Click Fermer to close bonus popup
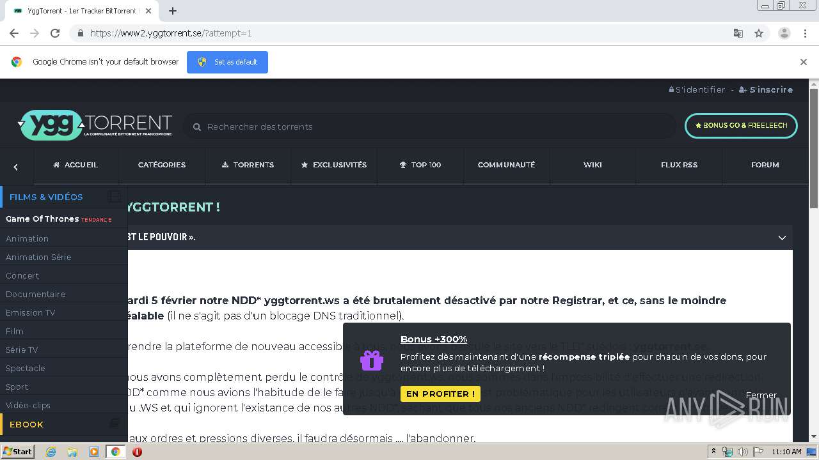This screenshot has height=460, width=819. click(761, 395)
